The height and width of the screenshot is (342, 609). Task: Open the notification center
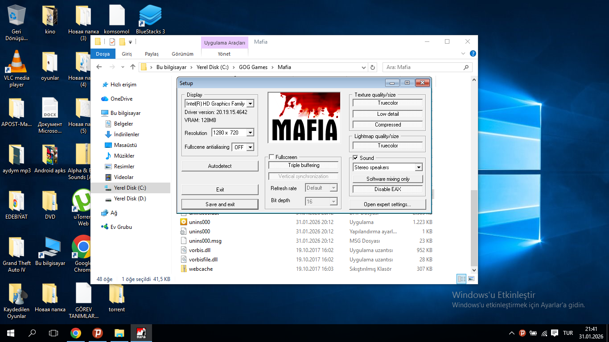(x=555, y=333)
